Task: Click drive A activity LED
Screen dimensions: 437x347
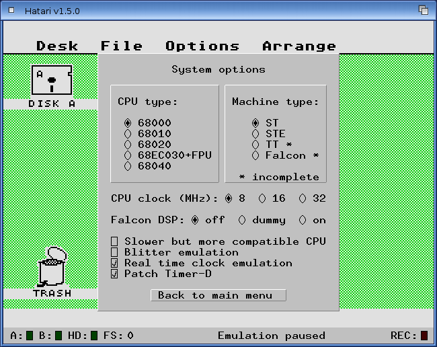Action: [x=30, y=336]
